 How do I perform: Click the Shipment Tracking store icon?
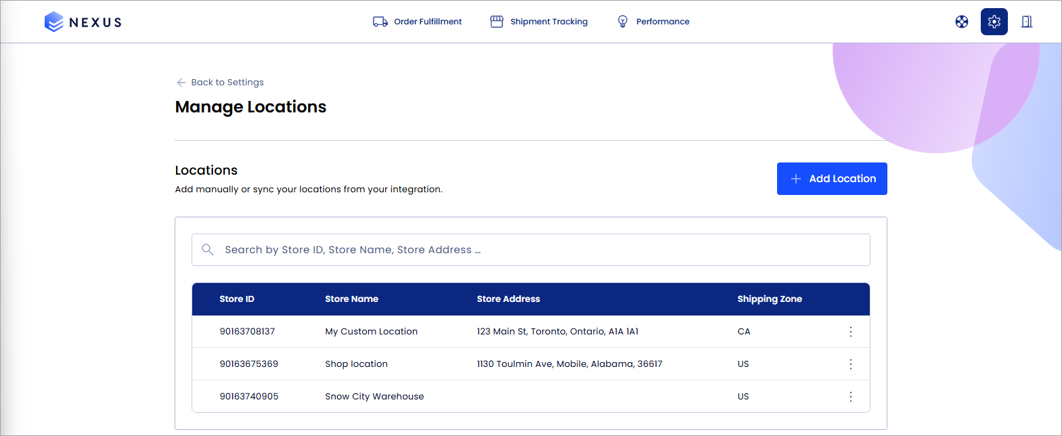(x=497, y=22)
